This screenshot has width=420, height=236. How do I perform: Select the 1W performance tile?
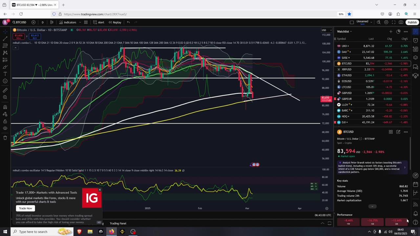tap(348, 222)
